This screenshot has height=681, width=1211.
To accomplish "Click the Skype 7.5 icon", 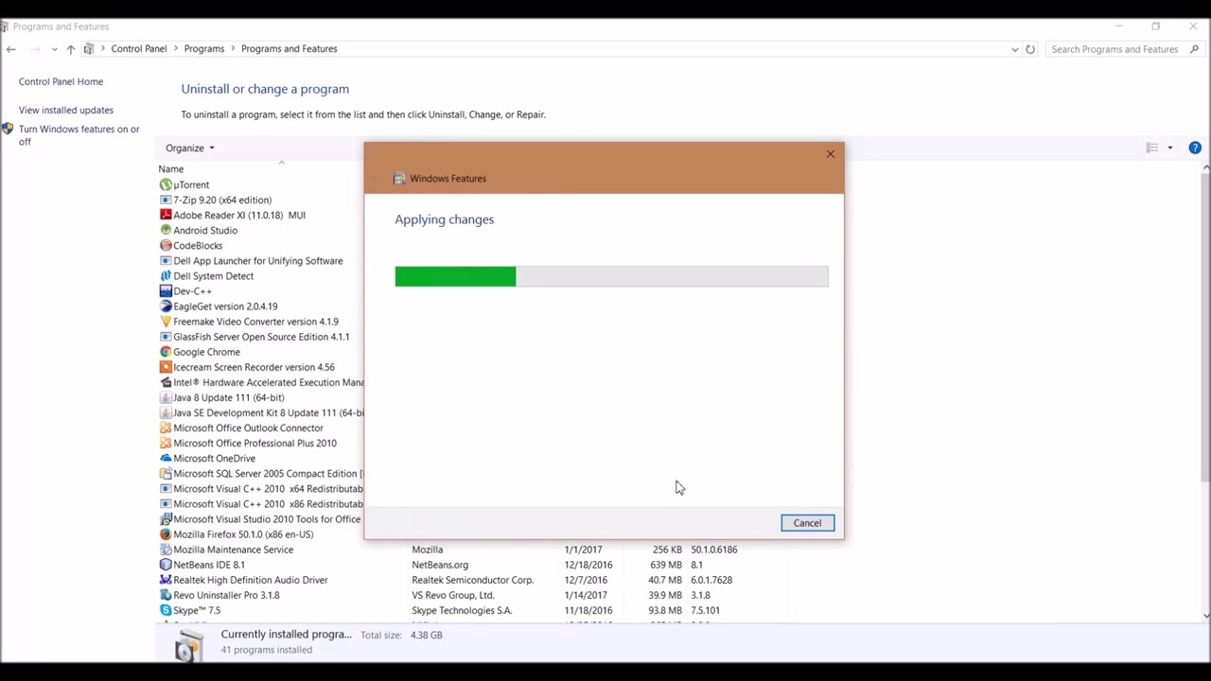I will pyautogui.click(x=166, y=610).
